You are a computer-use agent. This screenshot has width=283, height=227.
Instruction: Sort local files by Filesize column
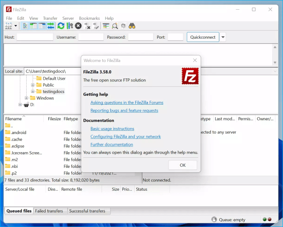pos(53,119)
